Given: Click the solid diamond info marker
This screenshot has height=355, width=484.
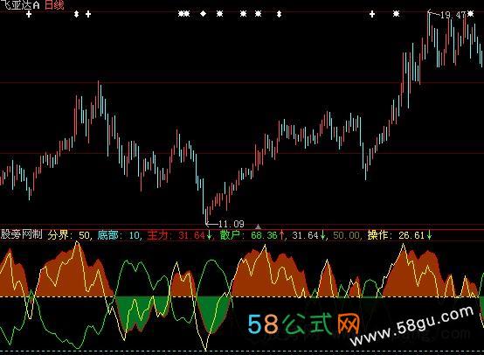Looking at the screenshot, I should tap(203, 14).
